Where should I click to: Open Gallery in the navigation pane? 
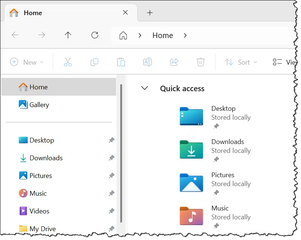click(x=59, y=105)
